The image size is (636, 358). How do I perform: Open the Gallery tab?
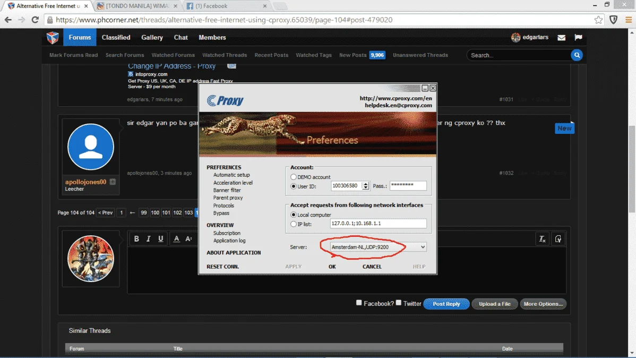[152, 37]
